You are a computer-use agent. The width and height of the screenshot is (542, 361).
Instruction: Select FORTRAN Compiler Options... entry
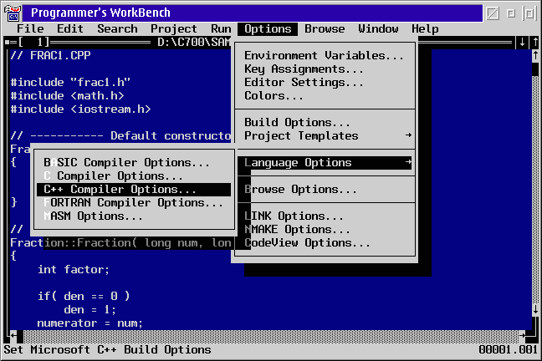134,203
